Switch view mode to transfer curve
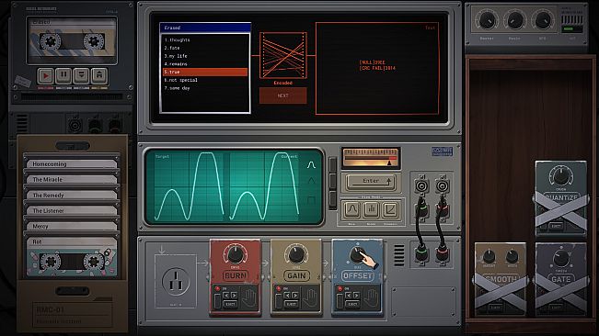599x336 pixels. coord(390,209)
